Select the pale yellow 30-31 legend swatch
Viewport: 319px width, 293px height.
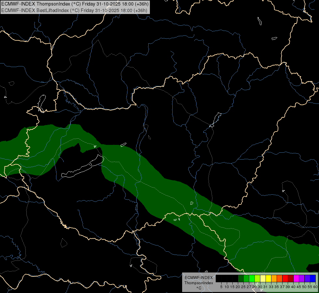tap(263, 278)
